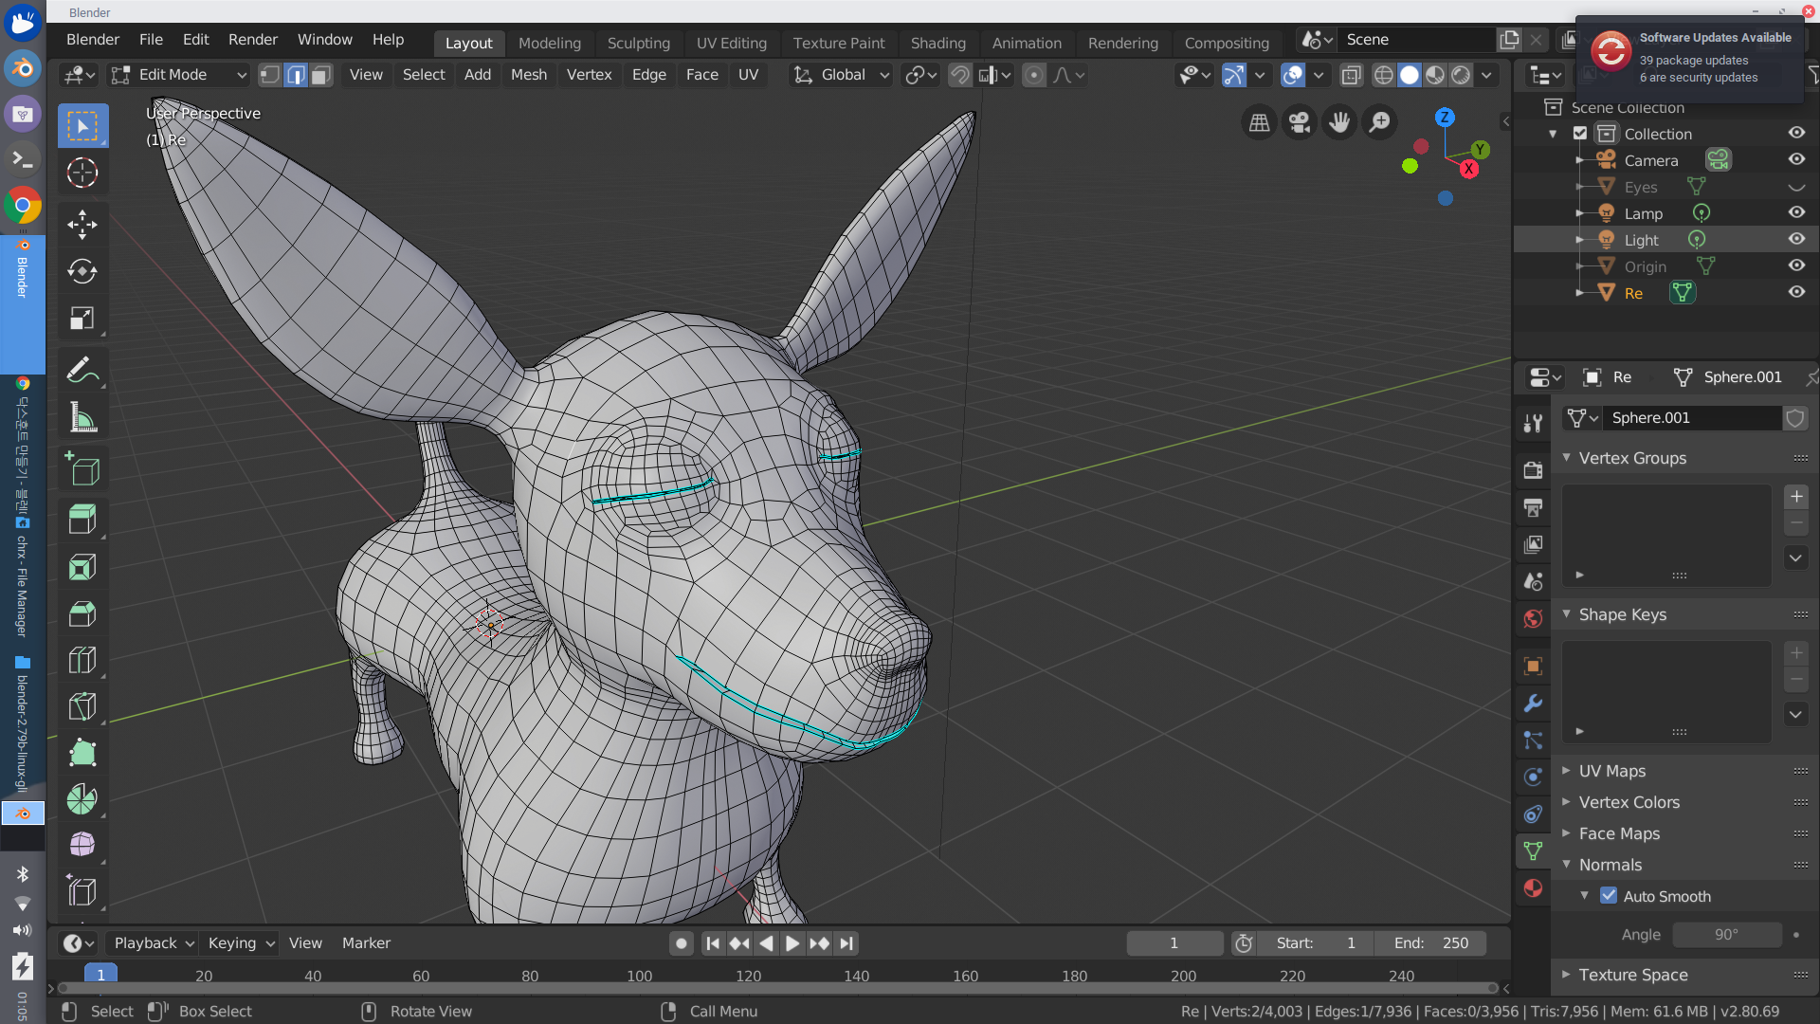Viewport: 1820px width, 1024px height.
Task: Open the Keying dropdown
Action: (x=242, y=943)
